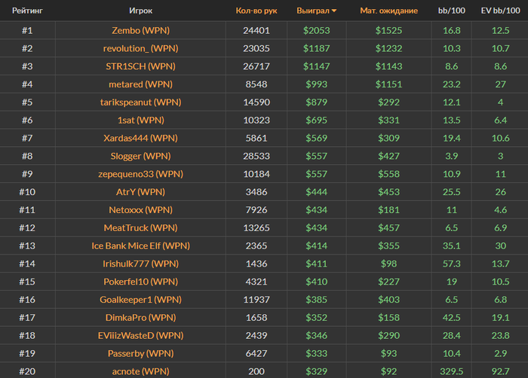Click the Рейтинг column header
Viewport: 528px width, 378px height.
tap(27, 11)
